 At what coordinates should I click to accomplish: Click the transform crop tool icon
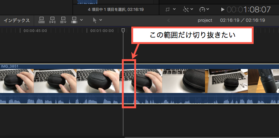pos(168,9)
